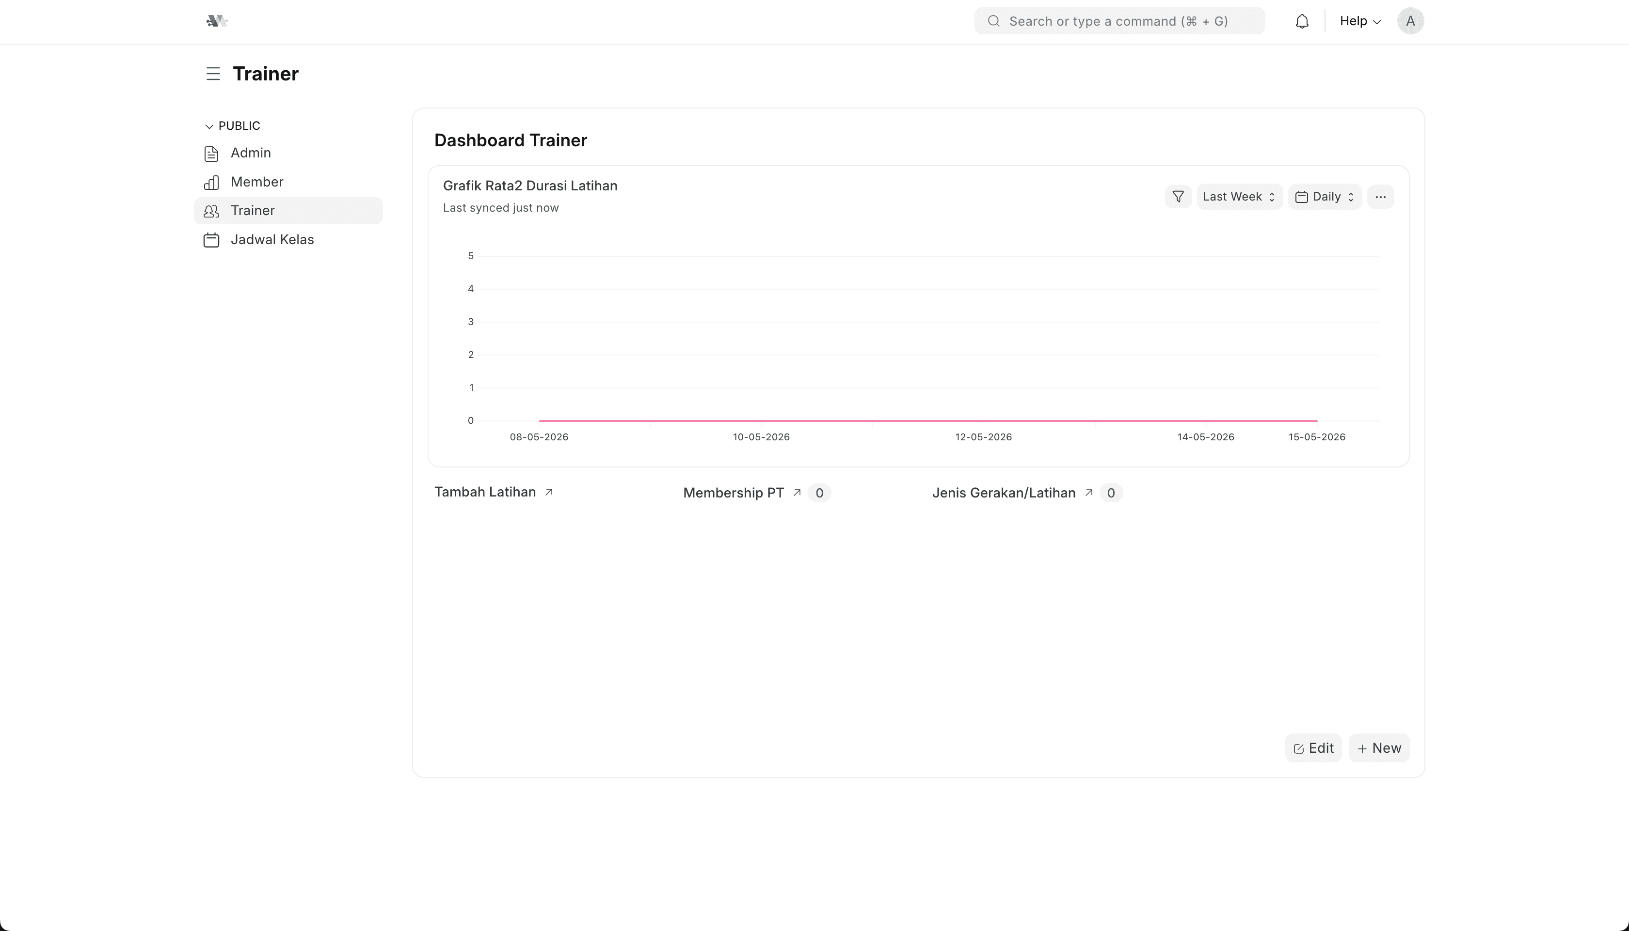The image size is (1629, 931).
Task: Focus the search or command bar
Action: (x=1119, y=21)
